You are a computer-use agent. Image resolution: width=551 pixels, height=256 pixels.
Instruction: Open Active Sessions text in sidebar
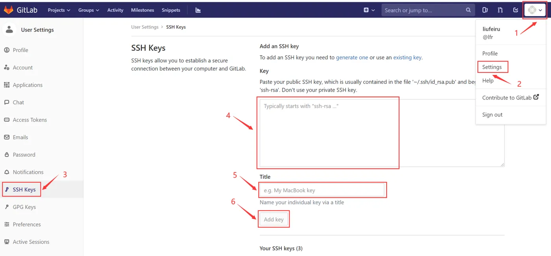pos(31,242)
